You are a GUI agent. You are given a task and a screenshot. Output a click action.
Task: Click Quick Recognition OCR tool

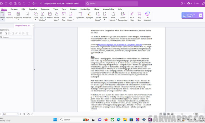point(123,16)
